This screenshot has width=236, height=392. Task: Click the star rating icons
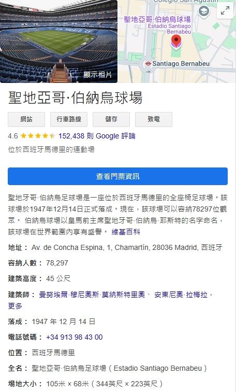38,136
